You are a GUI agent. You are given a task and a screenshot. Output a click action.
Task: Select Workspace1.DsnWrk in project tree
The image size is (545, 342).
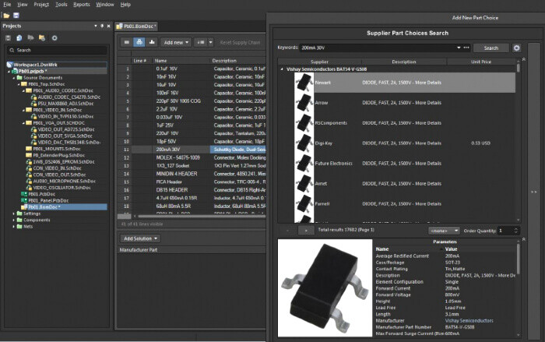point(36,65)
